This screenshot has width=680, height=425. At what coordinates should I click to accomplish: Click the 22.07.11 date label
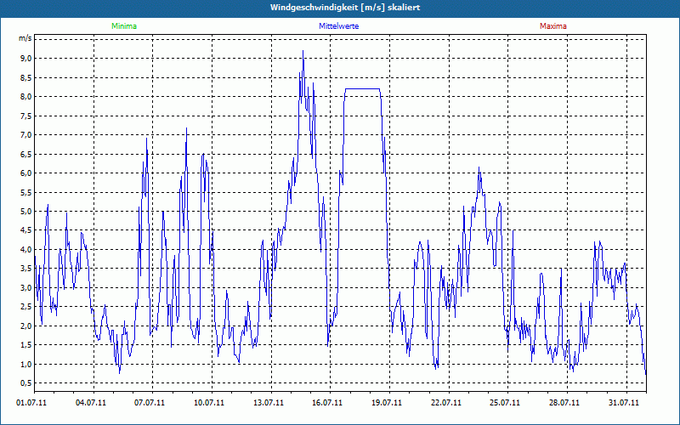point(445,403)
